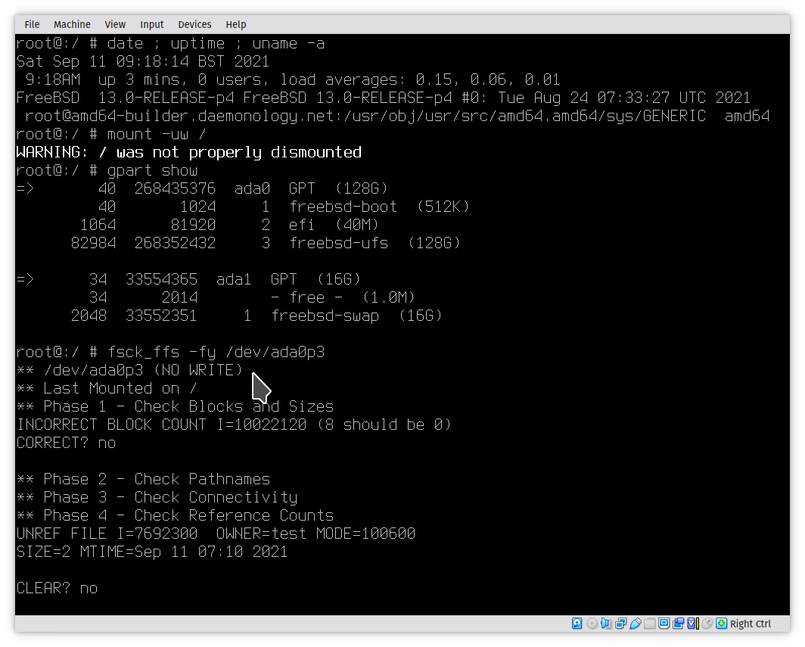Open the Devices menu
This screenshot has height=647, width=805.
coord(194,24)
